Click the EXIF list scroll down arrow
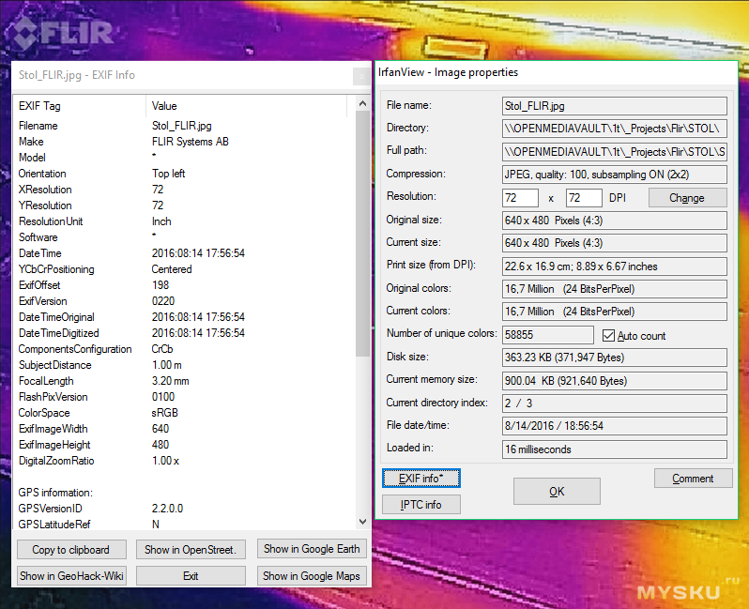749x609 pixels. pyautogui.click(x=362, y=522)
